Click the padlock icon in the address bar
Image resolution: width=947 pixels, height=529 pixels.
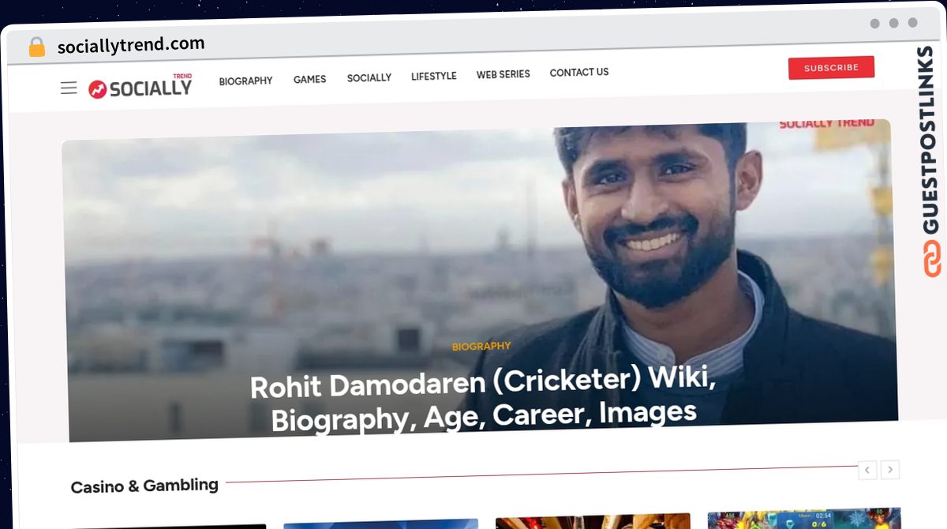(x=36, y=47)
